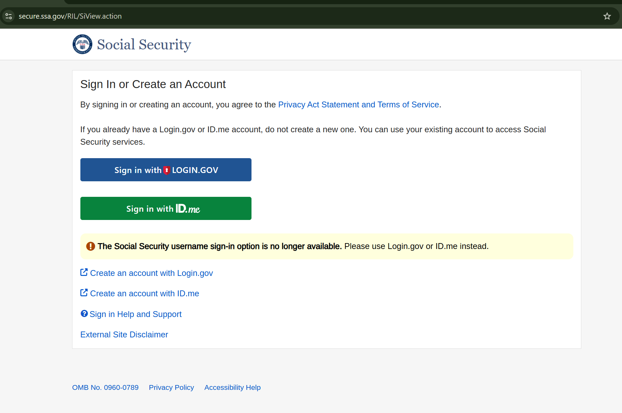Click the 'Sign In or Create an Account' heading

pos(153,84)
